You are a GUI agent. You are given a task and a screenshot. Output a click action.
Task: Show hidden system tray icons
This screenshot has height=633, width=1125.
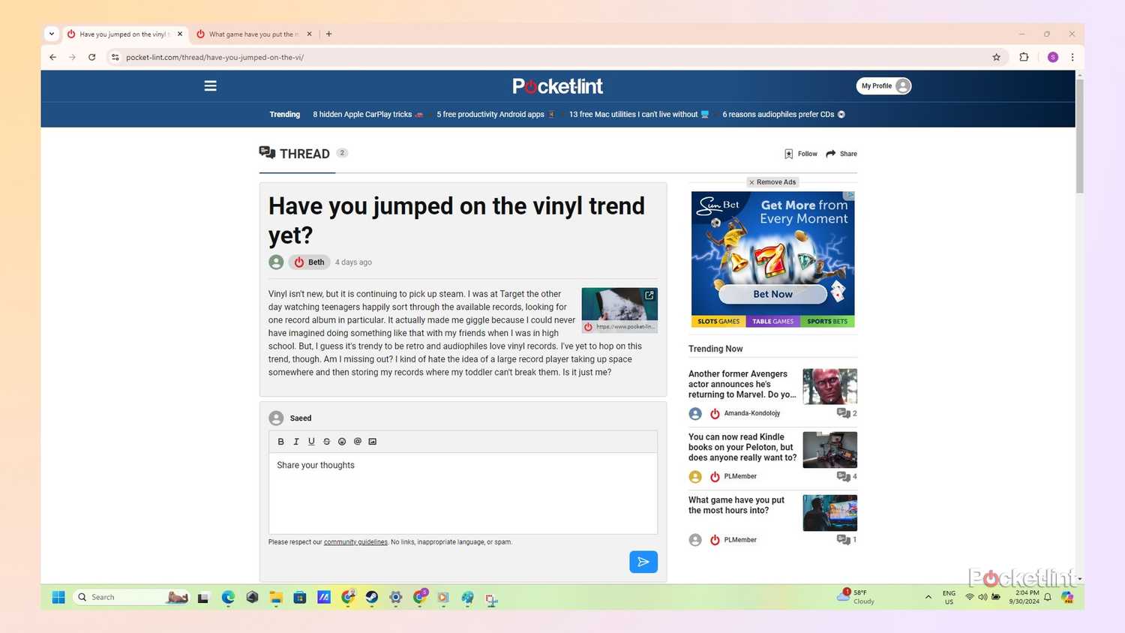click(x=928, y=598)
